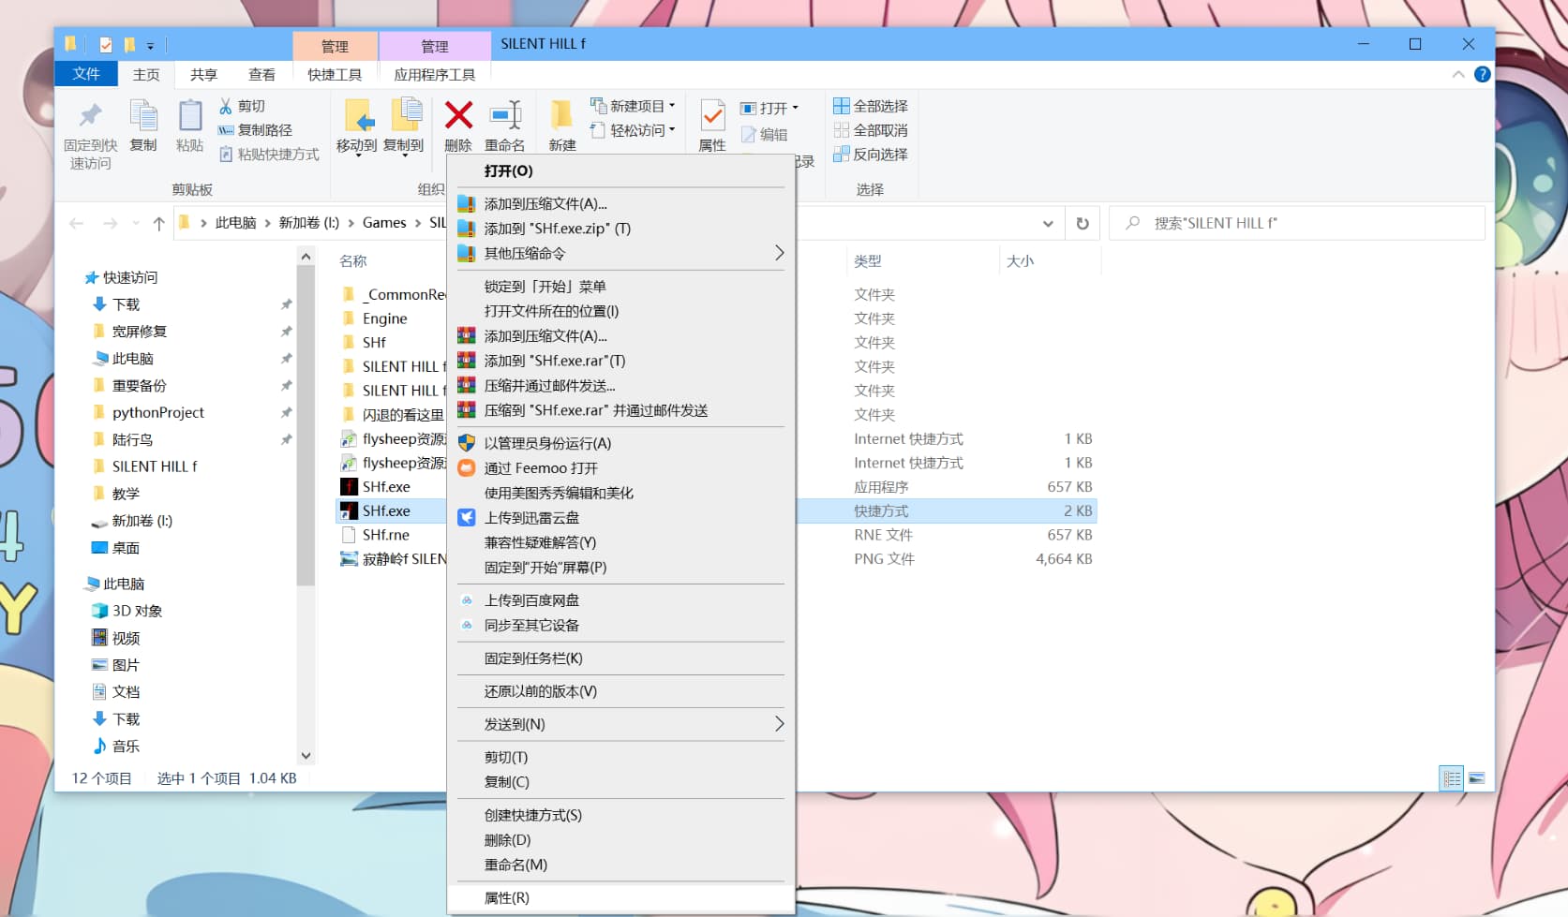The image size is (1568, 917).
Task: Switch to the 查看 tab
Action: pos(261,75)
